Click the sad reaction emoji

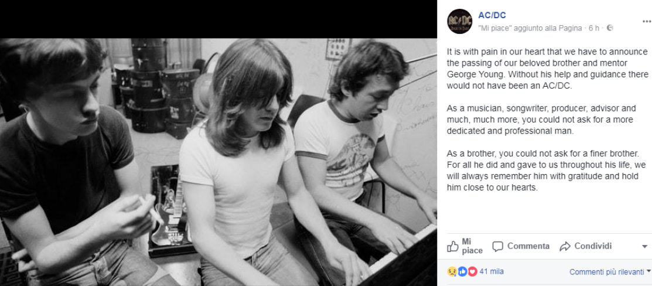click(x=452, y=271)
